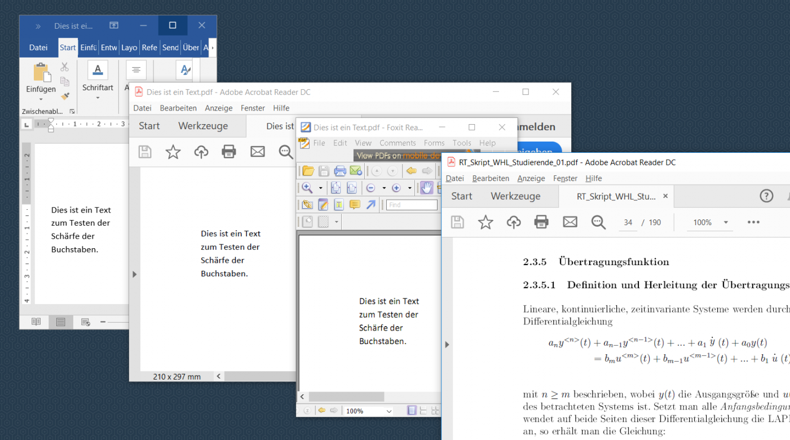Expand left pane arrow in middle Acrobat window
This screenshot has height=440, width=790.
click(x=135, y=274)
